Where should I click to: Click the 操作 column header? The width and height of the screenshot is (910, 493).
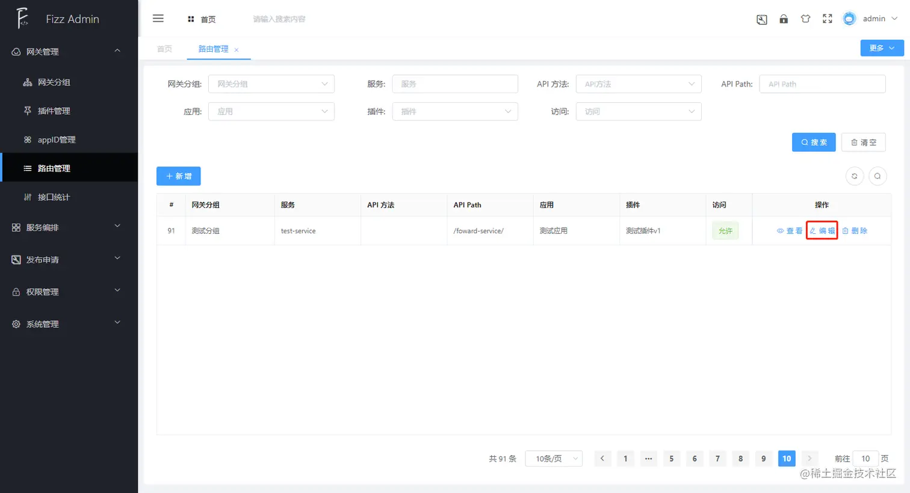[x=822, y=205]
